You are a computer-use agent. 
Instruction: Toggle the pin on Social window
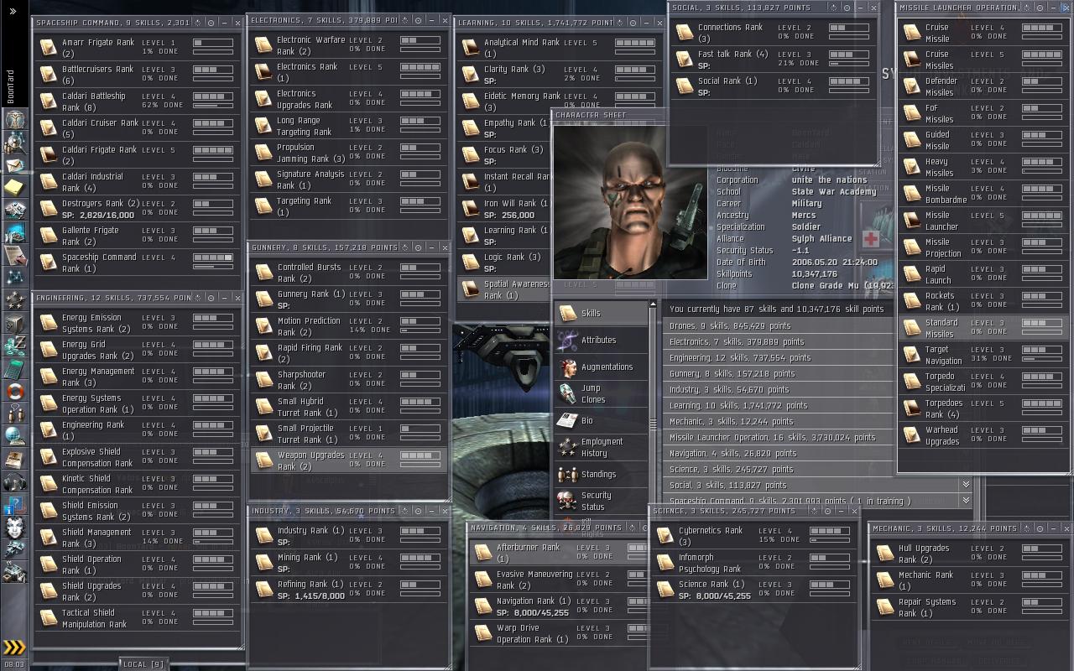point(847,8)
